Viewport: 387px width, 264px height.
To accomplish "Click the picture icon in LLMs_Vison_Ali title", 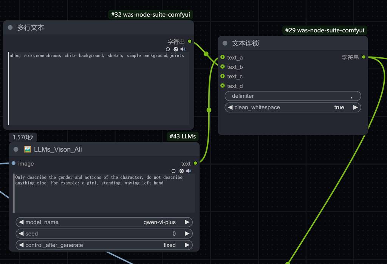I will [28, 149].
